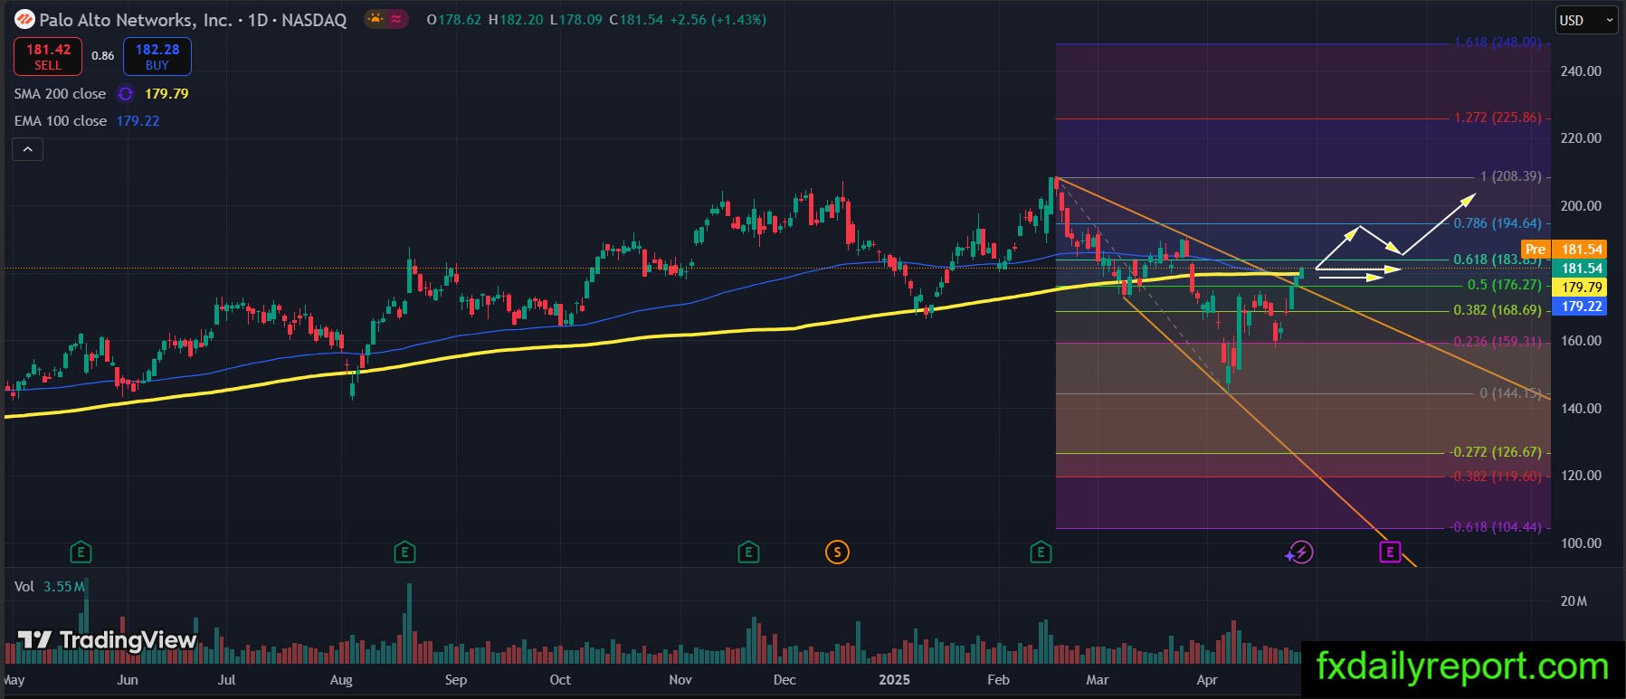
Task: Click Fib label "0.236 (159.31)"
Action: pos(1498,342)
